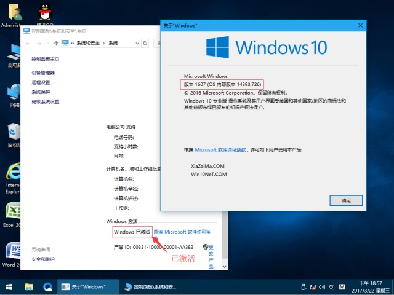Open the Administrator folder on the desktop
The width and height of the screenshot is (394, 295).
[12, 14]
